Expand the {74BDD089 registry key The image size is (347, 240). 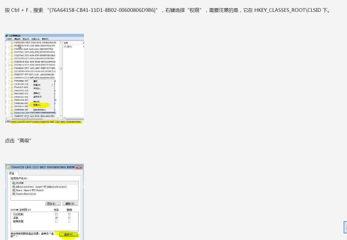click(9, 42)
